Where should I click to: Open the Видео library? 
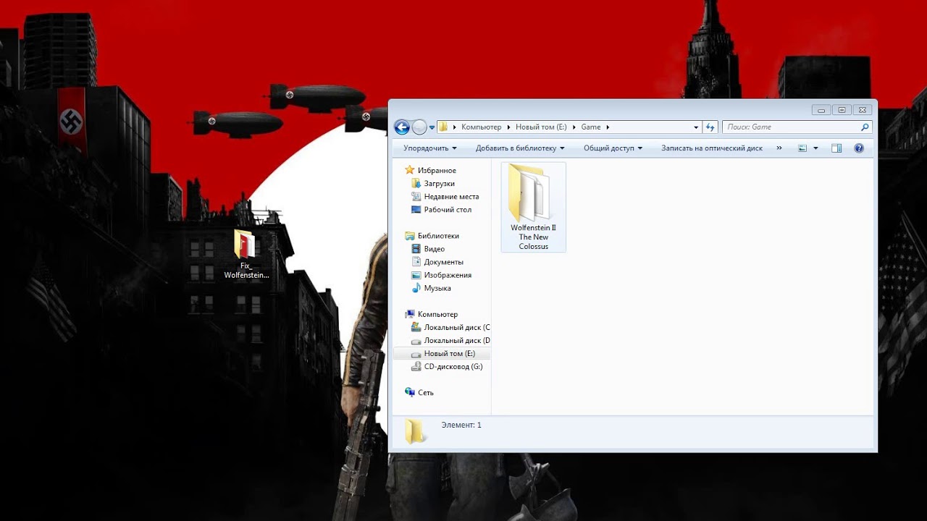tap(435, 249)
